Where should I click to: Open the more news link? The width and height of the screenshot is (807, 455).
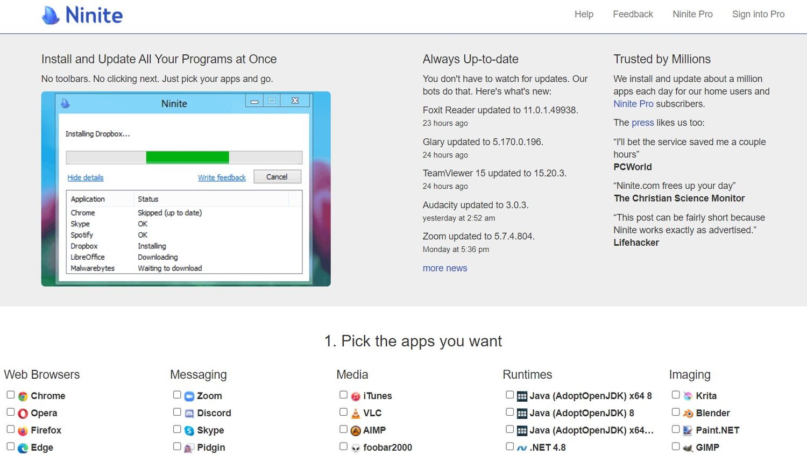point(445,268)
